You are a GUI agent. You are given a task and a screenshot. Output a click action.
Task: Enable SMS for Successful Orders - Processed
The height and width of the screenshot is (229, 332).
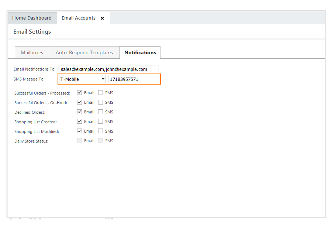click(x=100, y=93)
